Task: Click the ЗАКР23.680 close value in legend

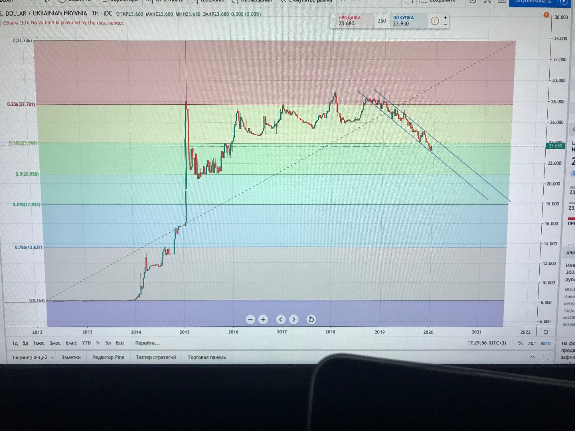Action: pyautogui.click(x=216, y=14)
